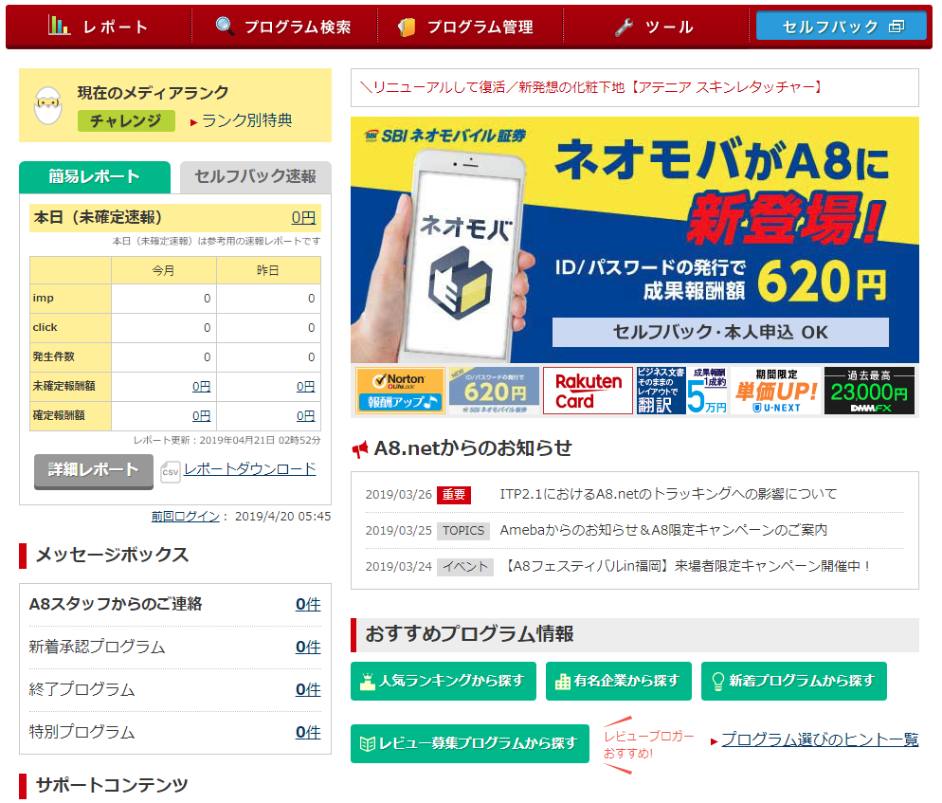Open the プログラム管理 menu
Viewport: 942px width, 803px height.
coord(470,27)
